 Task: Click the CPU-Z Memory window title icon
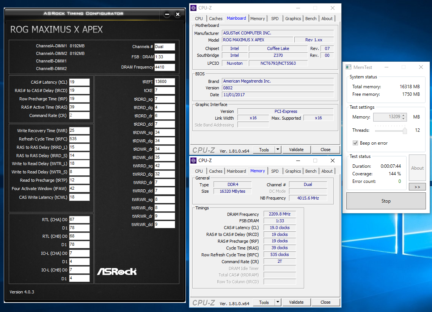(x=194, y=161)
